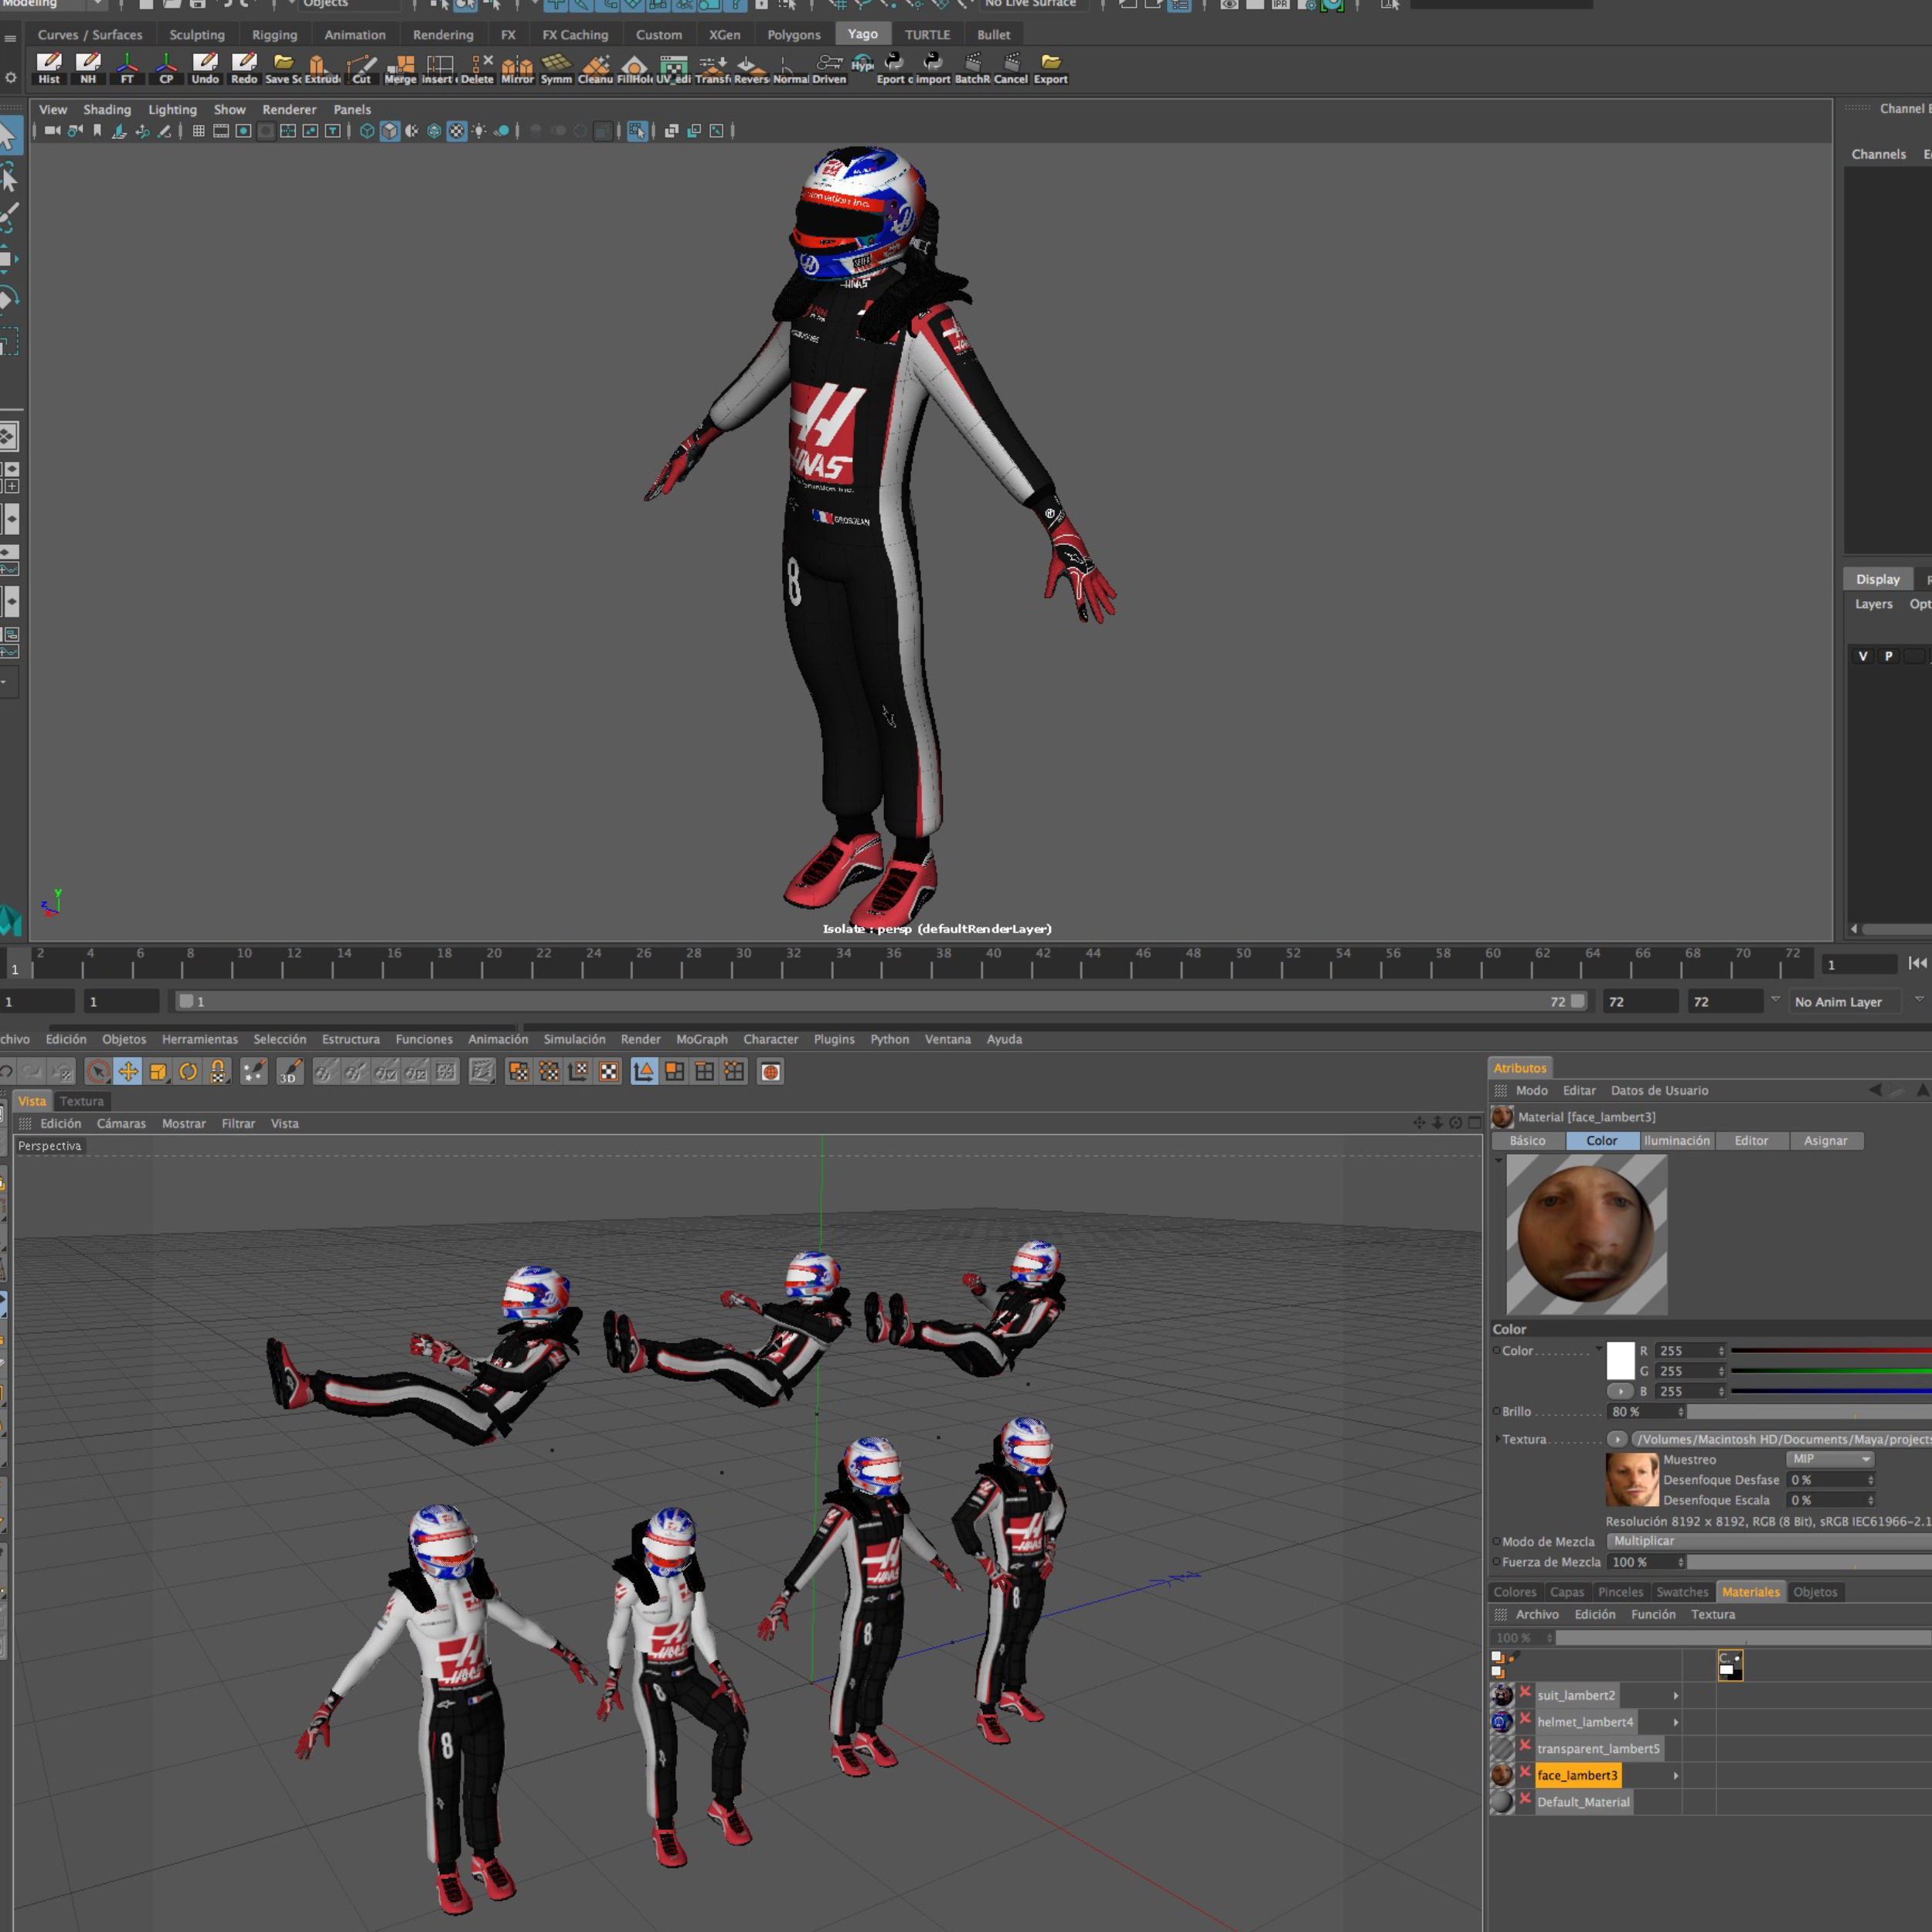Click the axis lock padlock icon

click(218, 1072)
